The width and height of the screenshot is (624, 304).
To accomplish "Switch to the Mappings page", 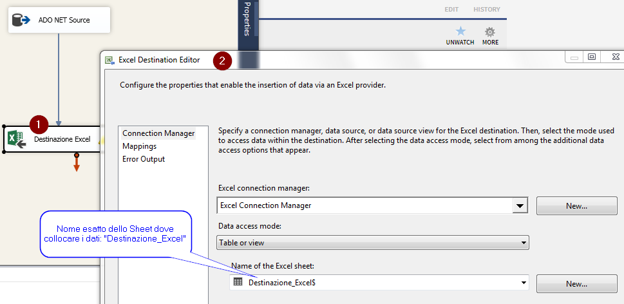I will point(139,146).
